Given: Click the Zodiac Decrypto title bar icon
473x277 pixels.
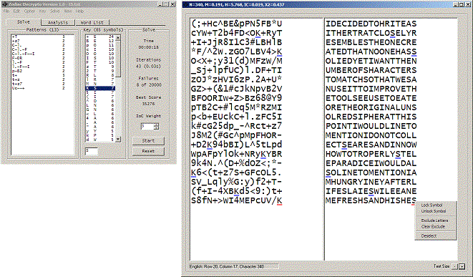Looking at the screenshot, I should point(4,4).
